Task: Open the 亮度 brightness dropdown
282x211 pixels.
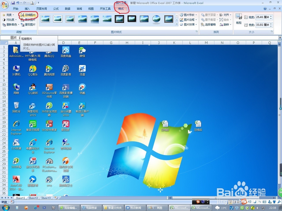Action: 8,15
